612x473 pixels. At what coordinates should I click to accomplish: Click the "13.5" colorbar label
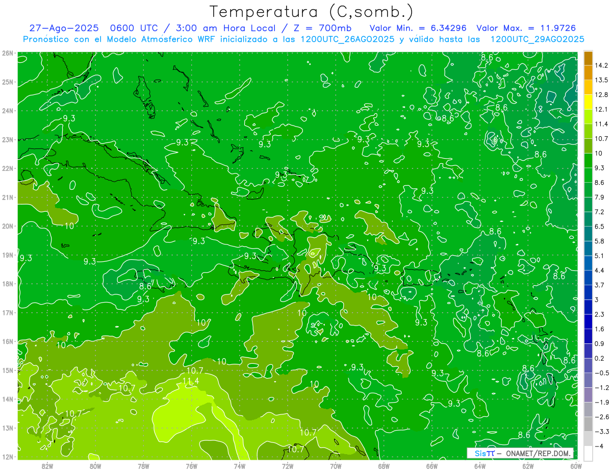coord(602,80)
